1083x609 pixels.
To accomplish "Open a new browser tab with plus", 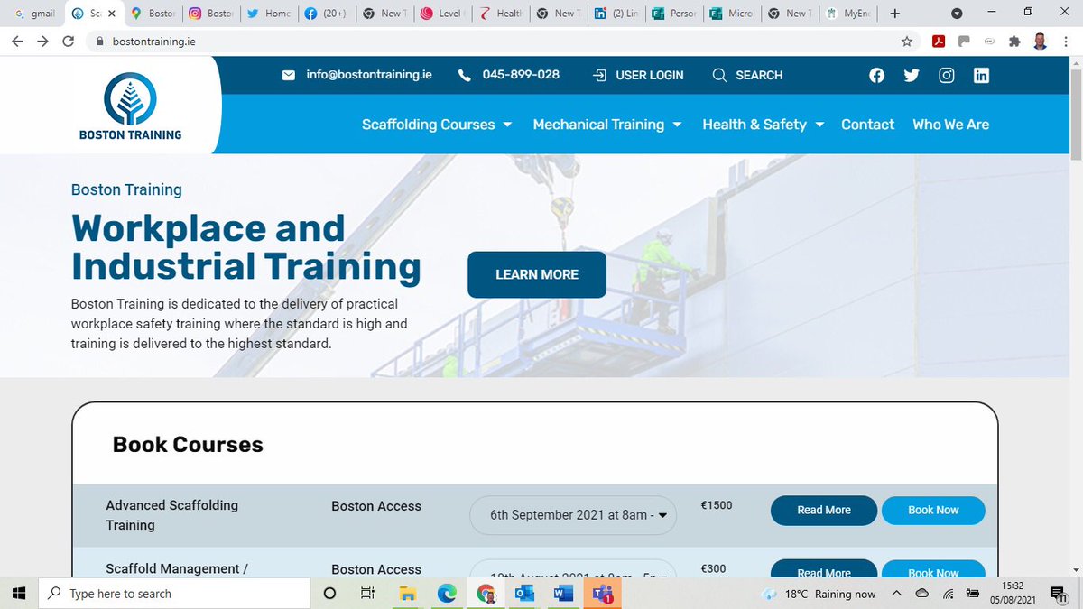I will [894, 14].
